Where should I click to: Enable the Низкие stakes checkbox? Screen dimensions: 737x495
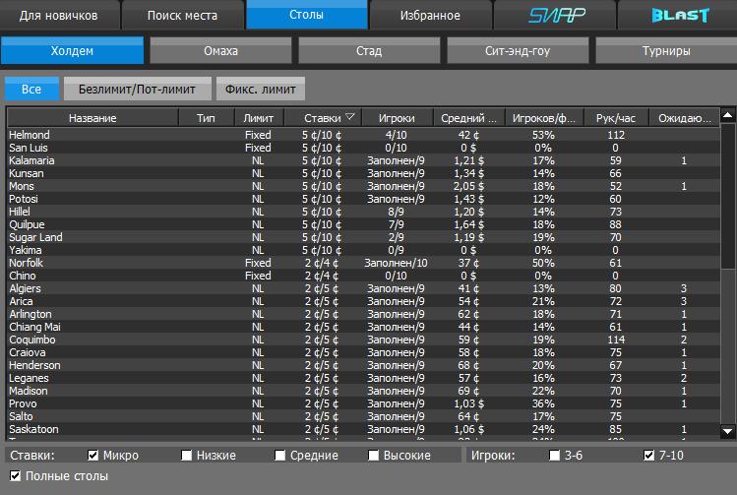coord(187,456)
